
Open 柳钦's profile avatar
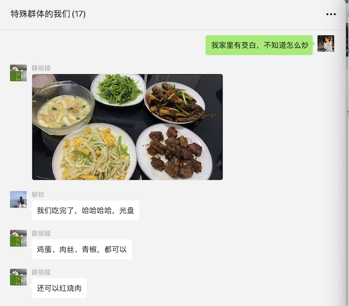click(19, 200)
